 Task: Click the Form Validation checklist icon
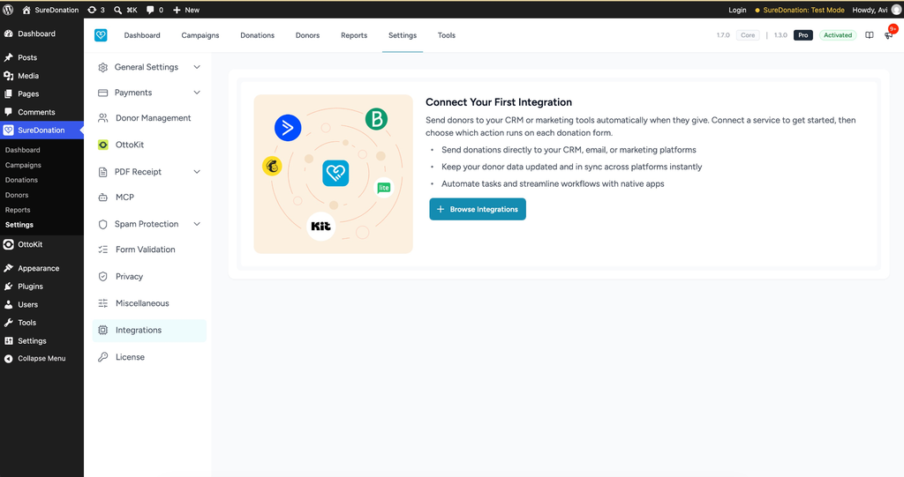[x=102, y=250]
